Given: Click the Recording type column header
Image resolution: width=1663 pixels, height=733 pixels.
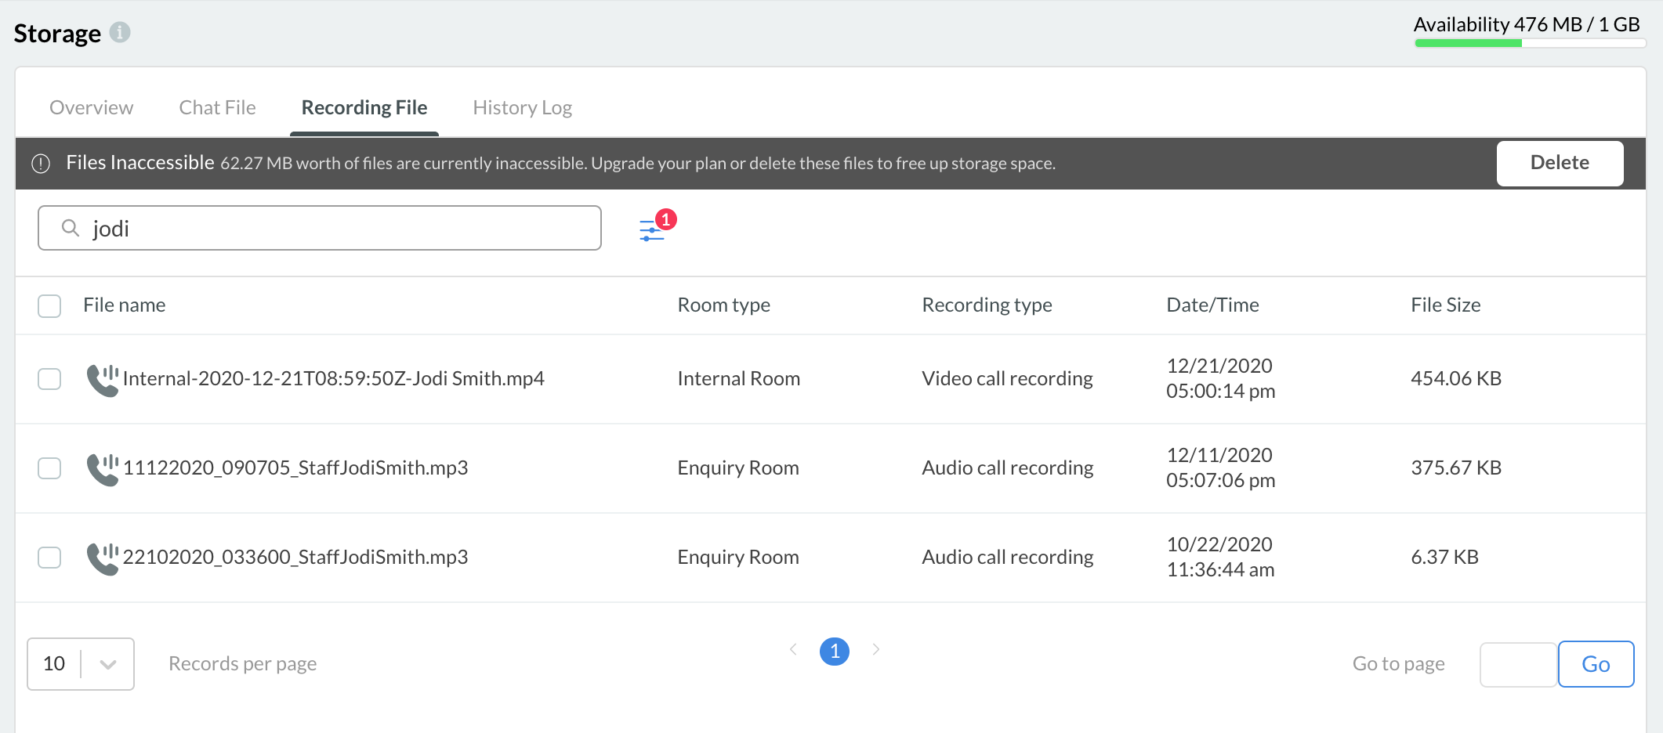Looking at the screenshot, I should pyautogui.click(x=987, y=305).
